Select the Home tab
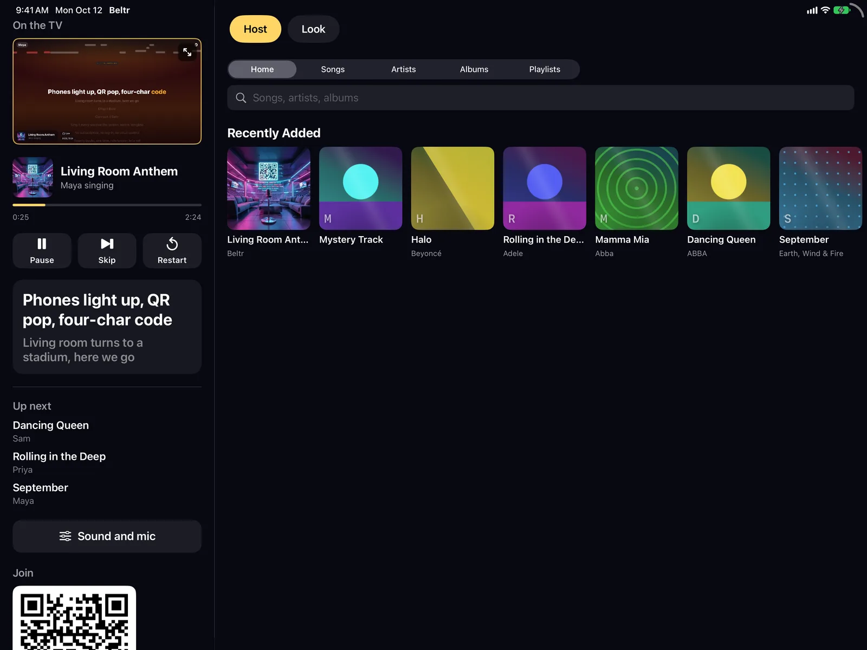The height and width of the screenshot is (650, 867). [x=262, y=69]
